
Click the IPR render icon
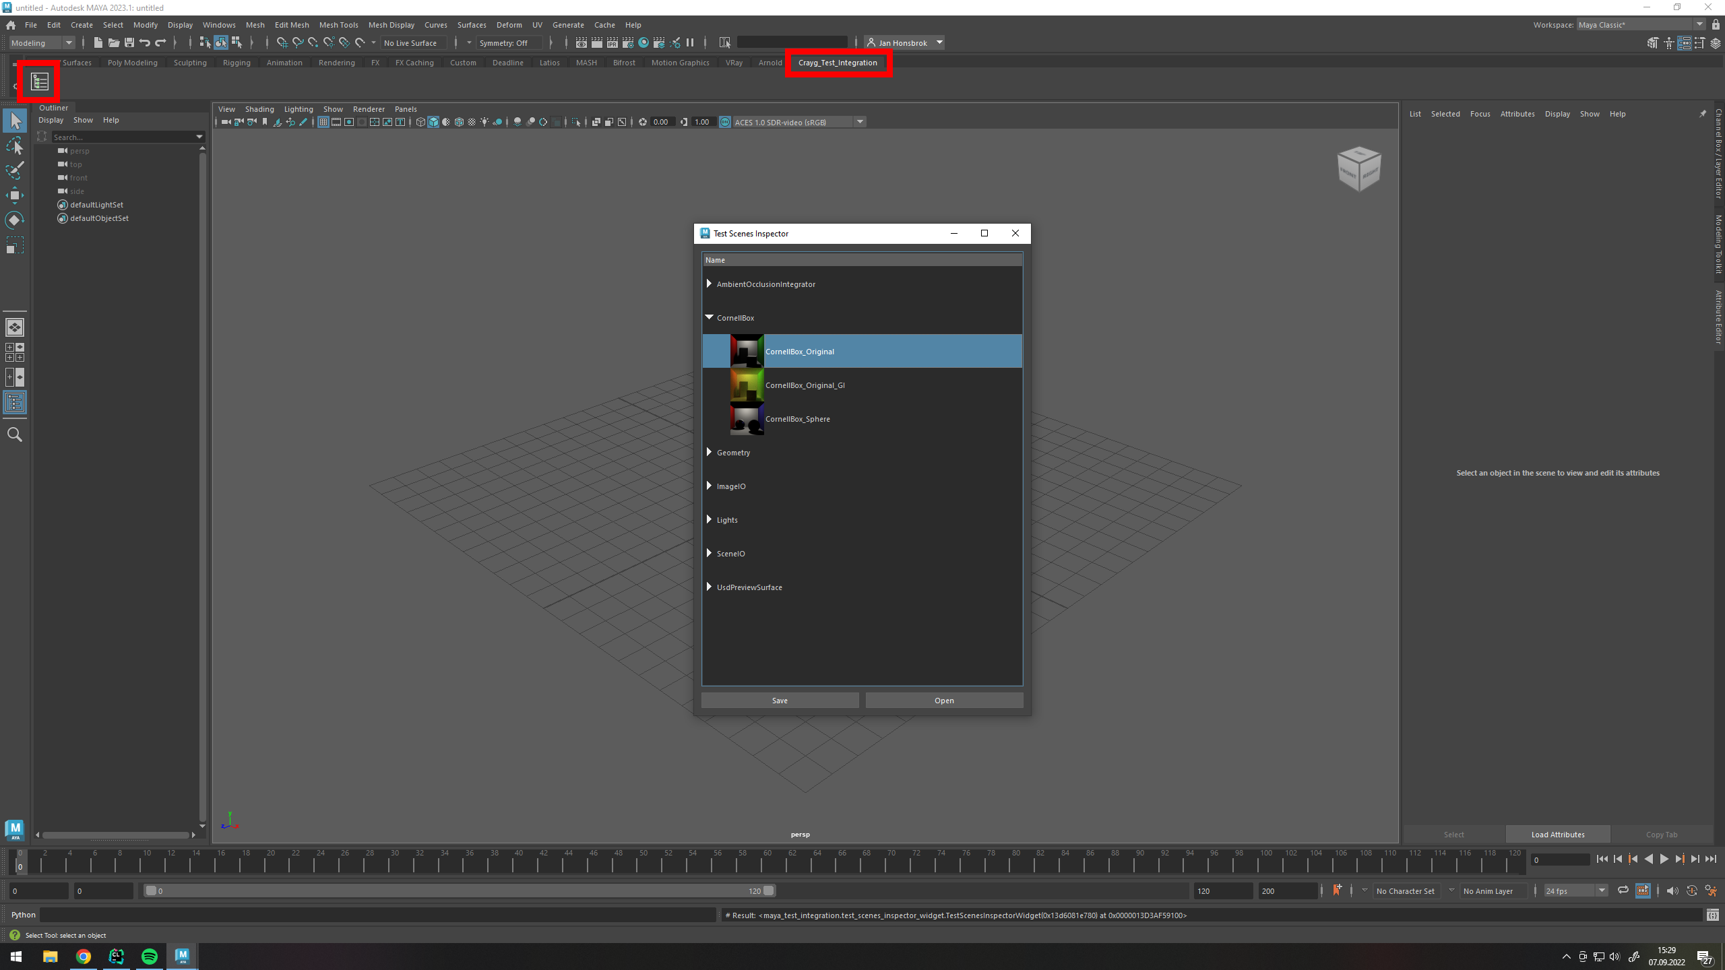click(612, 43)
